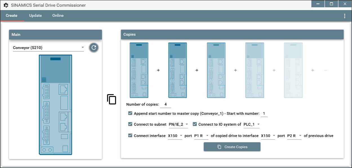Click the gear icon in the title bar
Screen dimensions: 352x168
[x=6, y=5]
